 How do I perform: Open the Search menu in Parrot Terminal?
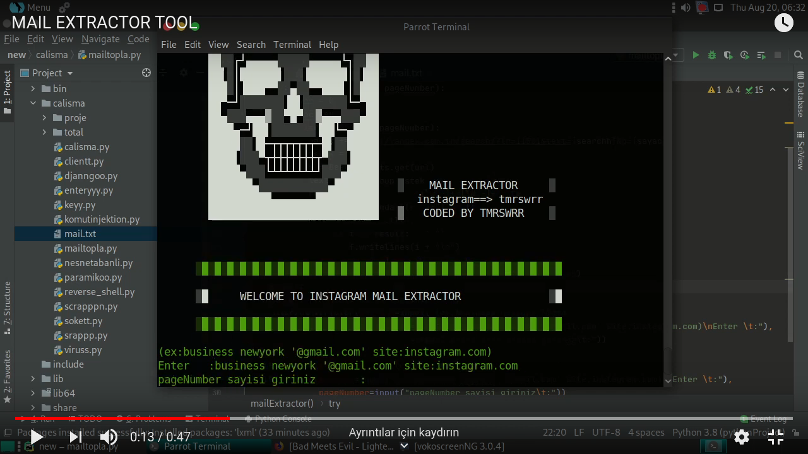point(251,44)
